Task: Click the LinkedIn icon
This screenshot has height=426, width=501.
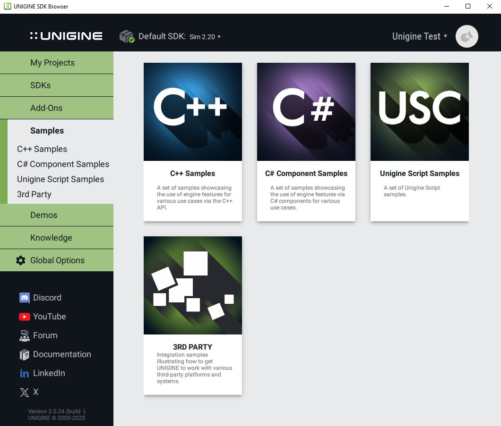Action: tap(25, 373)
